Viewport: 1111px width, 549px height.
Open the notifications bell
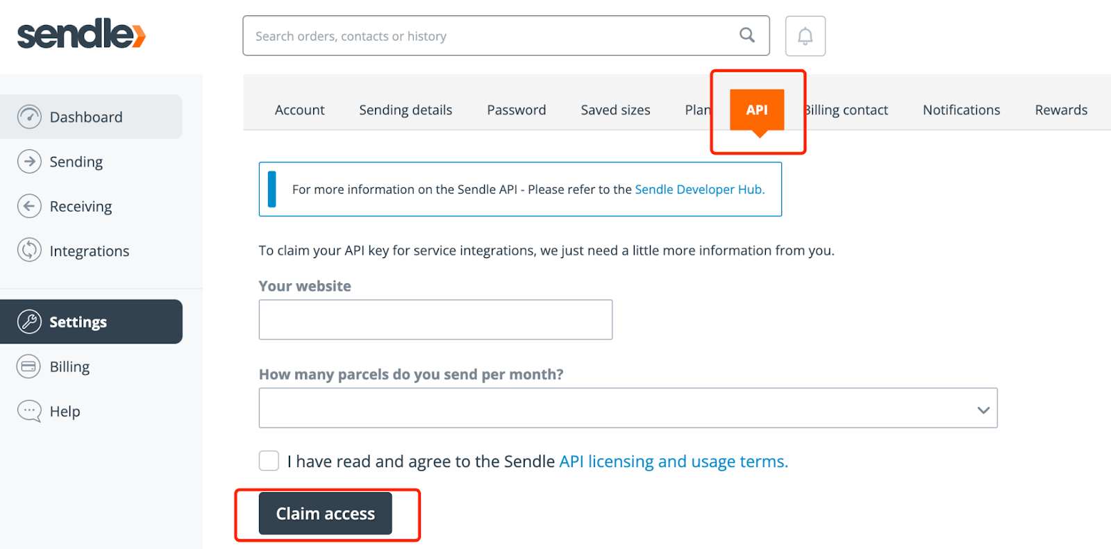805,36
